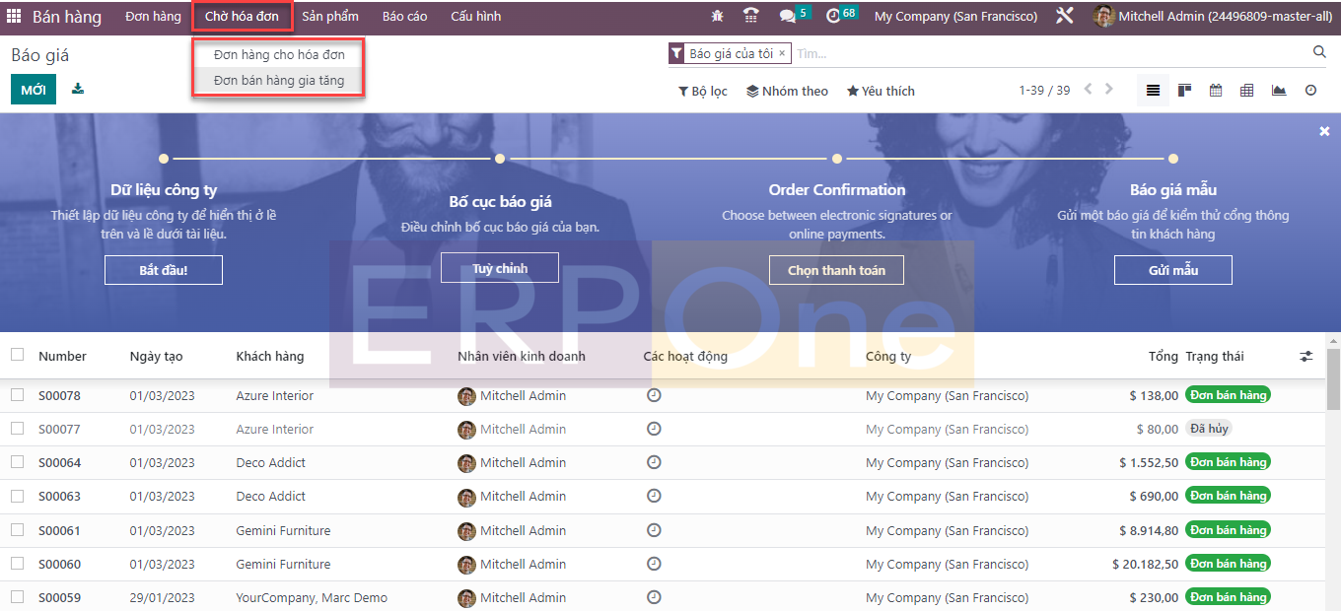Choose Đơn hàng cho hóa đơn menu entry
This screenshot has height=611, width=1341.
[x=279, y=55]
